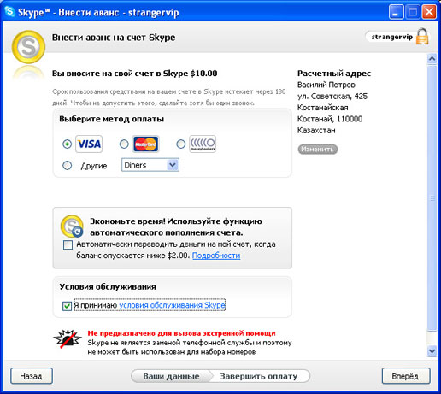Click the Выберите метод оплаты heading
This screenshot has height=394, width=441.
(x=112, y=119)
